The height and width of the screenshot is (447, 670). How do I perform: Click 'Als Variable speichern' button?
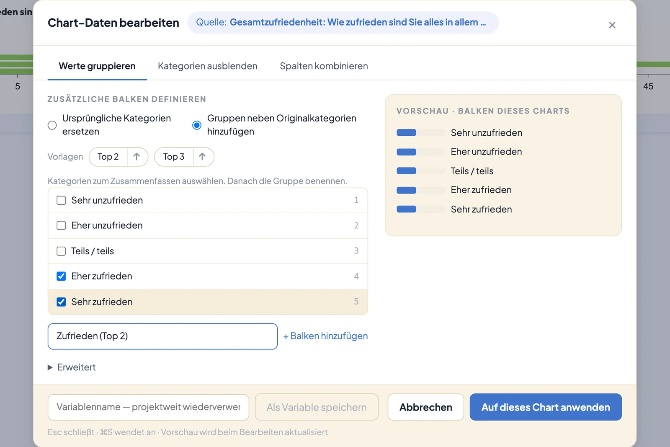[x=317, y=407]
